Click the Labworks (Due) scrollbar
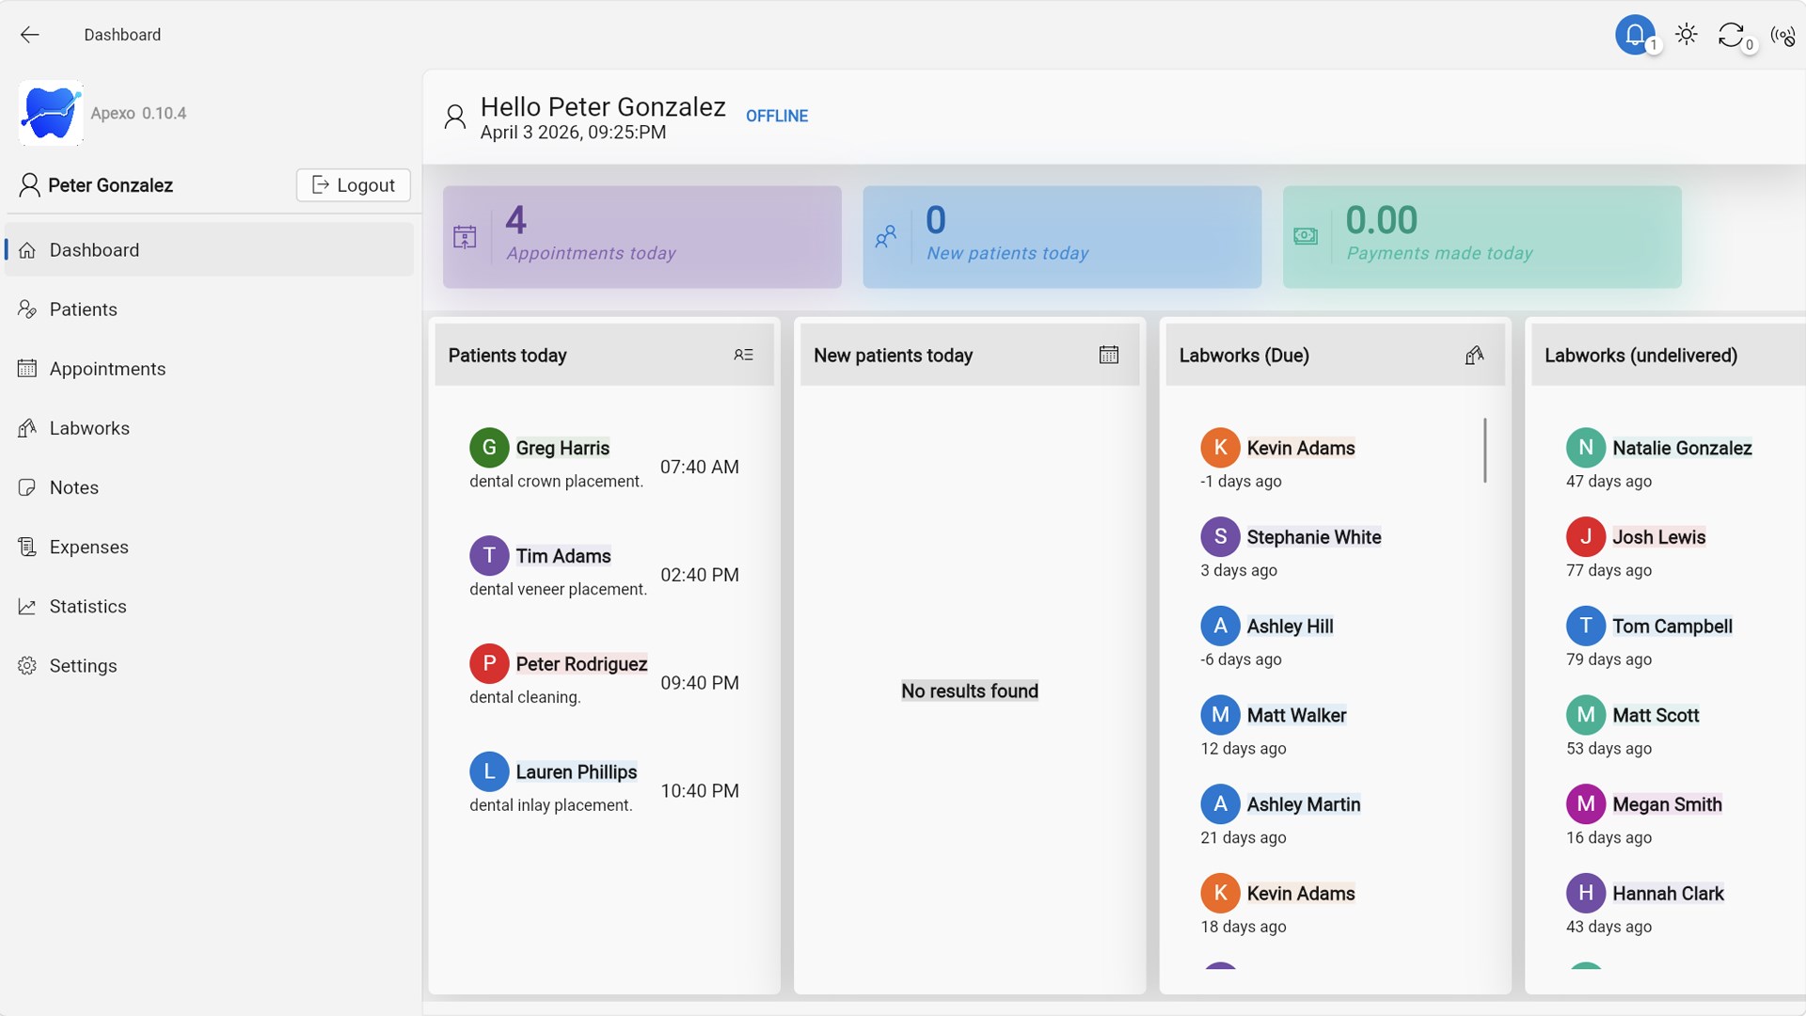 click(1484, 451)
